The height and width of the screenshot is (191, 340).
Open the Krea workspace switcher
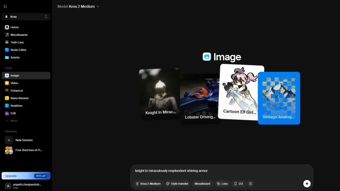(x=26, y=17)
